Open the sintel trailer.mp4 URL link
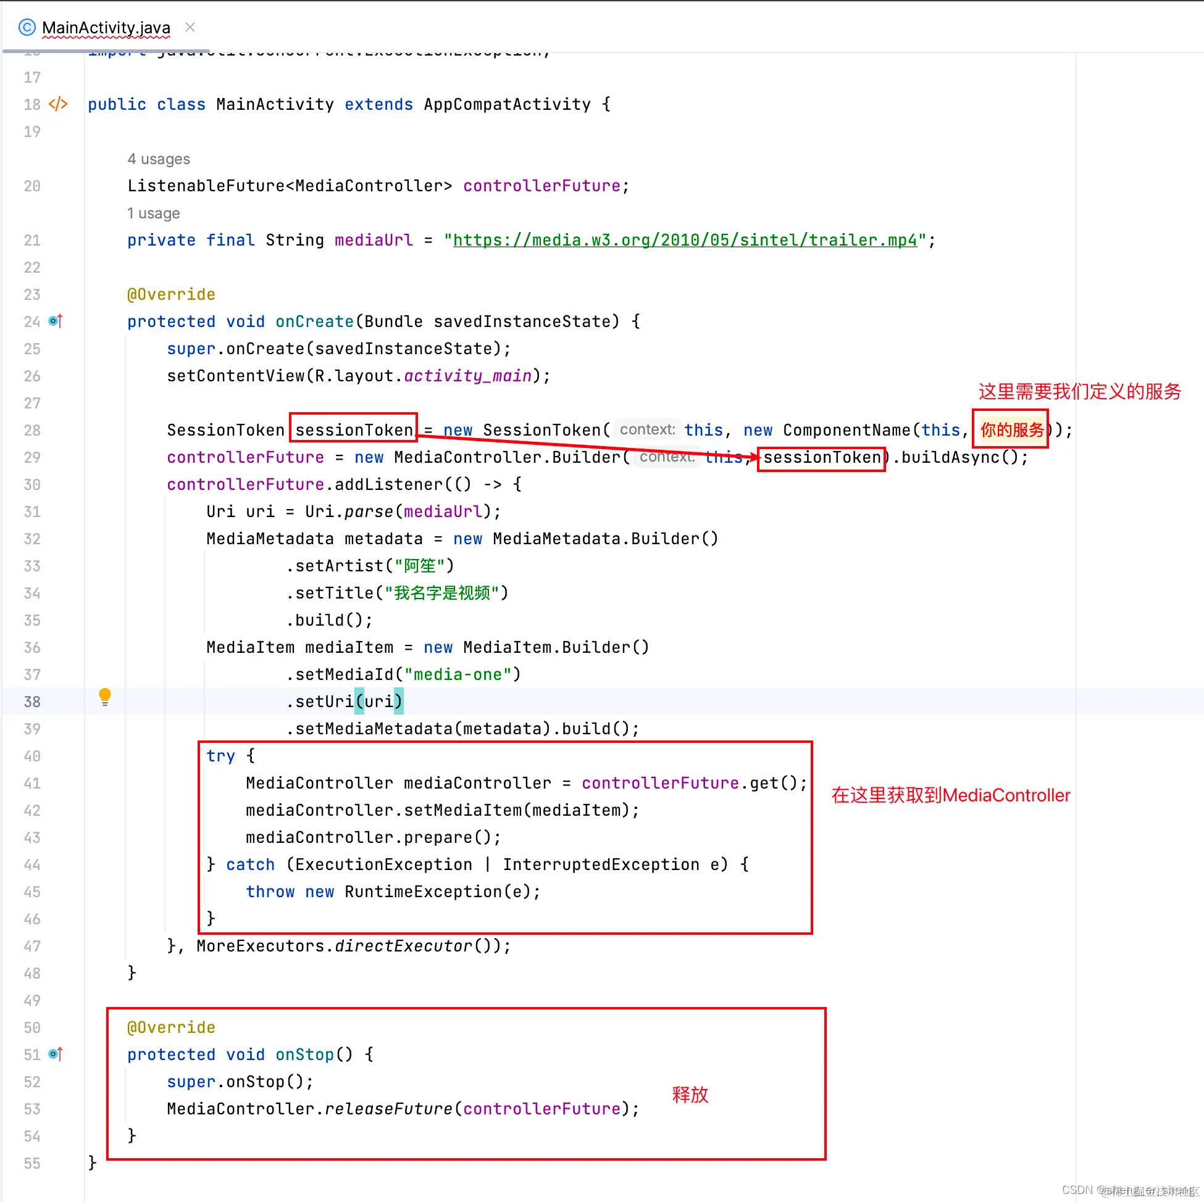 point(684,241)
